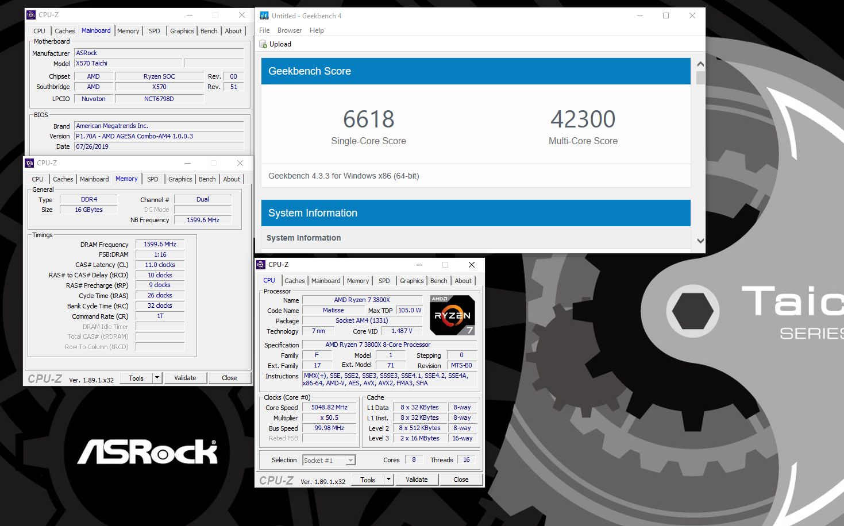844x526 pixels.
Task: Click the Threads value 16 field
Action: pos(467,460)
